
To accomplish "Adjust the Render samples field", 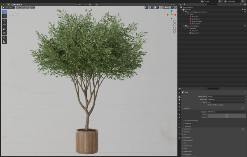I will click(227, 115).
